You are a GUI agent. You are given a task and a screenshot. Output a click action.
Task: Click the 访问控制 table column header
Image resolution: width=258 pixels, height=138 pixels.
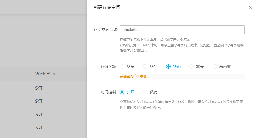click(x=42, y=74)
